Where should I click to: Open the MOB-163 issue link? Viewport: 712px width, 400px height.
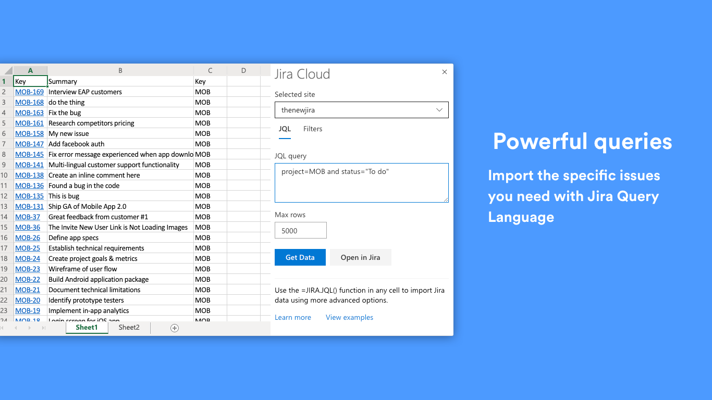29,113
